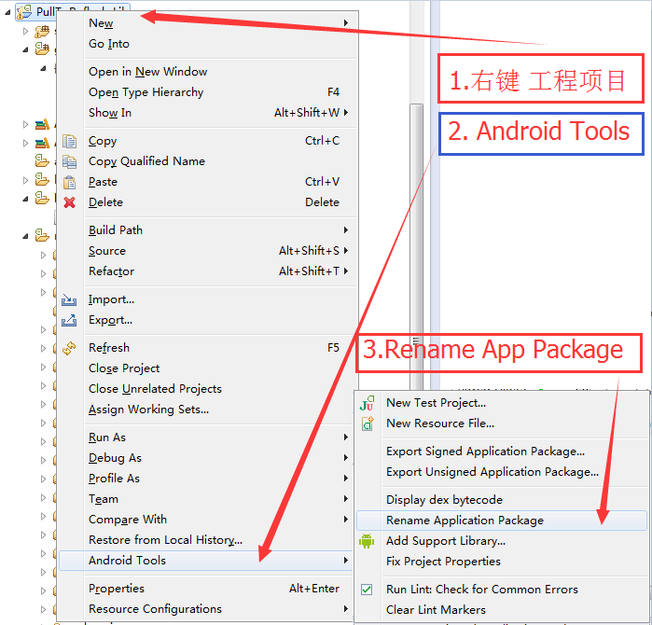This screenshot has width=652, height=625.
Task: Expand the Source submenu arrow
Action: click(345, 250)
